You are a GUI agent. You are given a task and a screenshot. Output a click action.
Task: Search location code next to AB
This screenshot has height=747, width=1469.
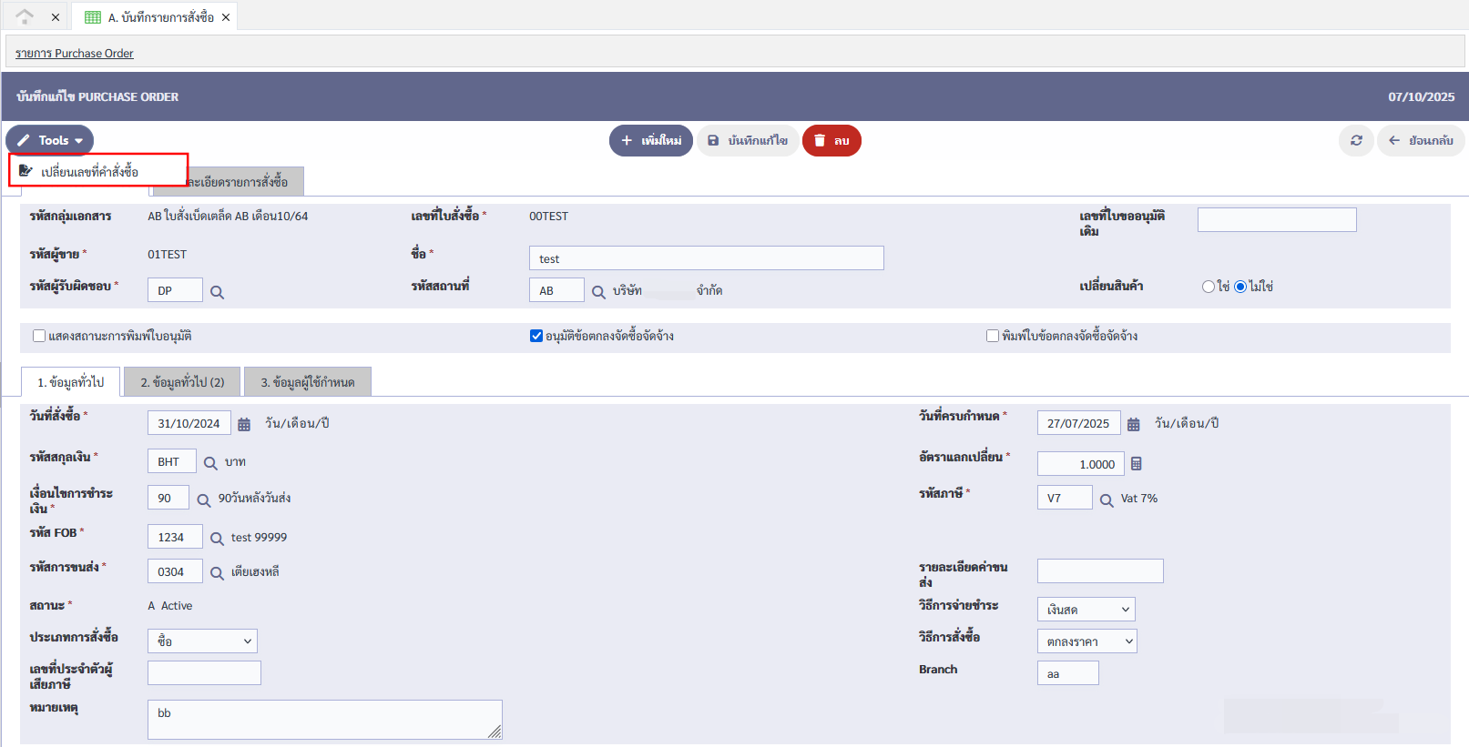pos(598,292)
